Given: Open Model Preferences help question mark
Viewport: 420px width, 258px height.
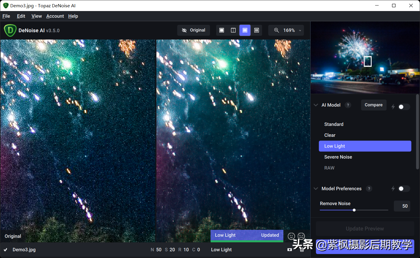Looking at the screenshot, I should click(x=369, y=189).
